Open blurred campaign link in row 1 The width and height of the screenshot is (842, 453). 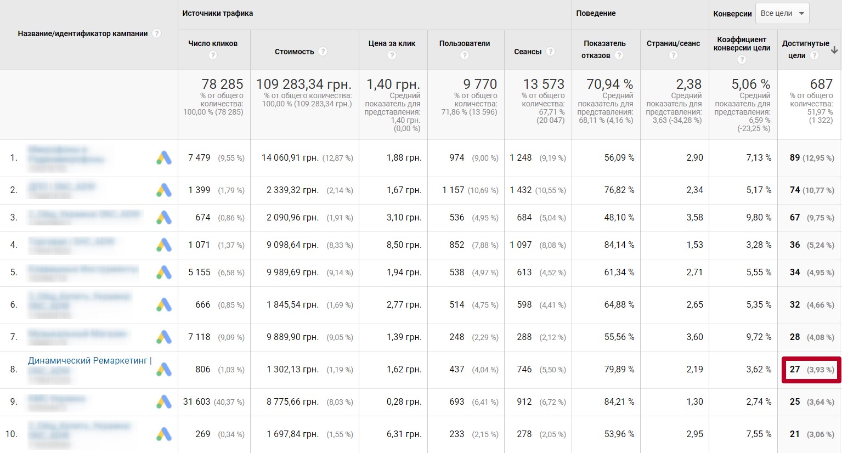click(66, 154)
